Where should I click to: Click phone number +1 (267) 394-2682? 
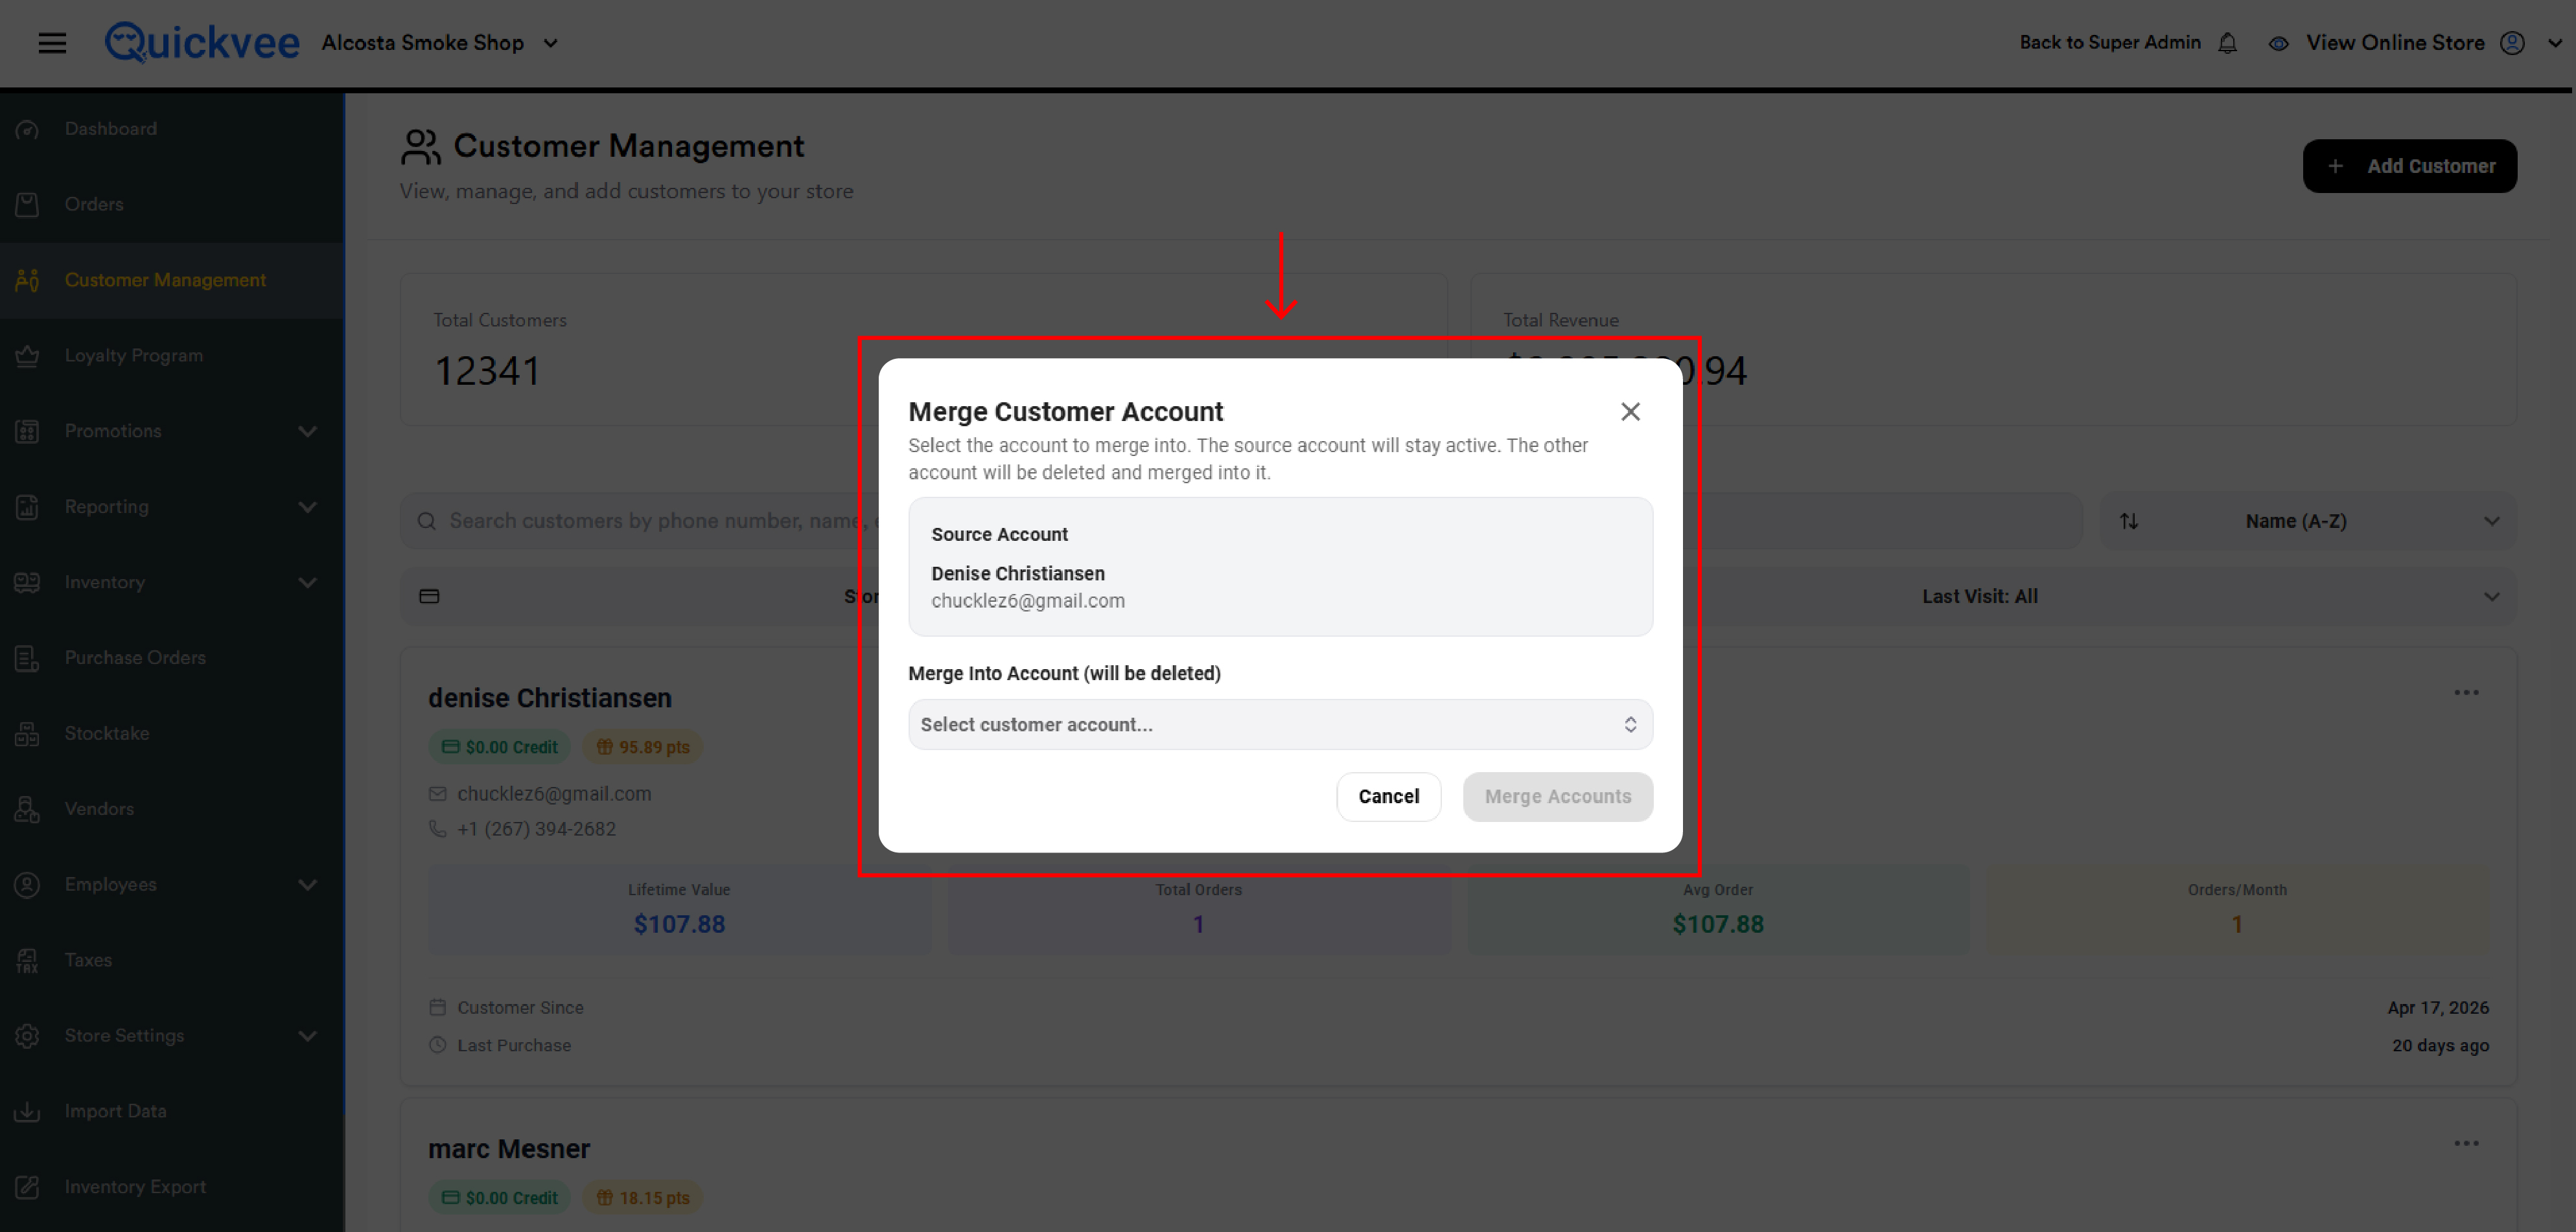(536, 828)
